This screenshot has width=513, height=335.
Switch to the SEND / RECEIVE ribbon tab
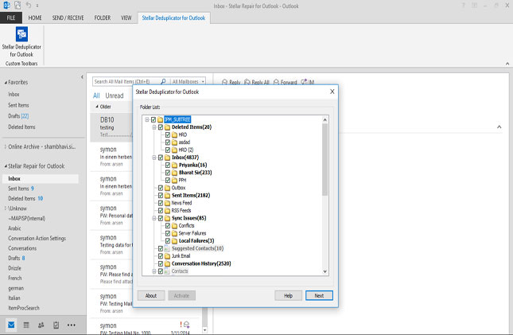69,17
